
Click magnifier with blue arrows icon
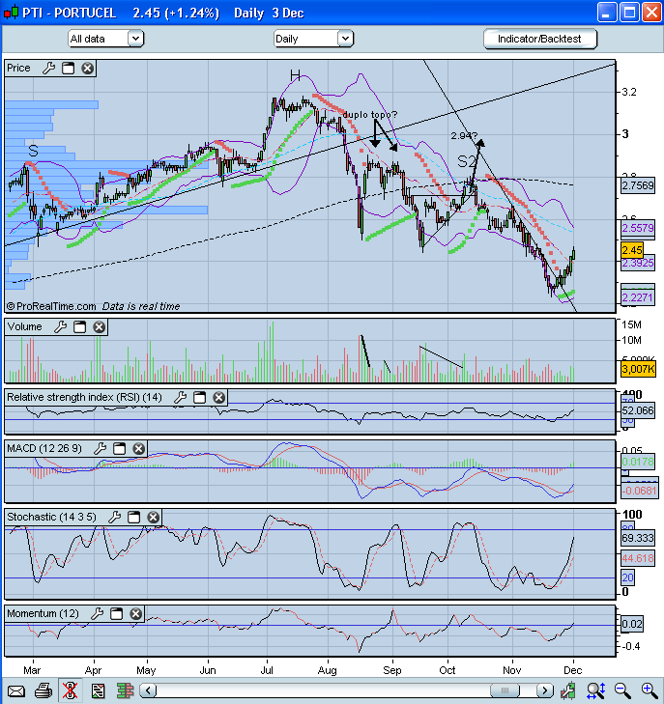click(x=595, y=690)
